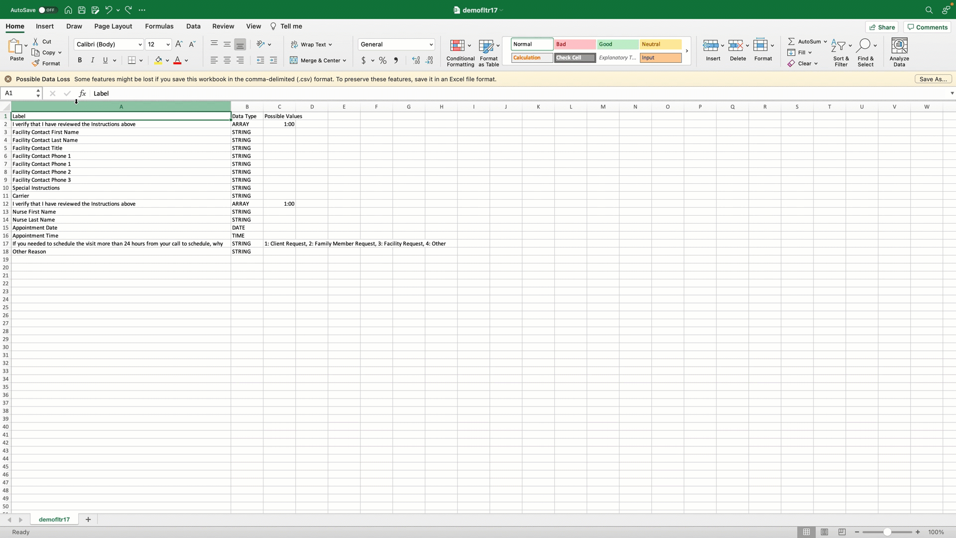Screen dimensions: 956x538
Task: Click the Paste clipboard icon
Action: click(15, 46)
